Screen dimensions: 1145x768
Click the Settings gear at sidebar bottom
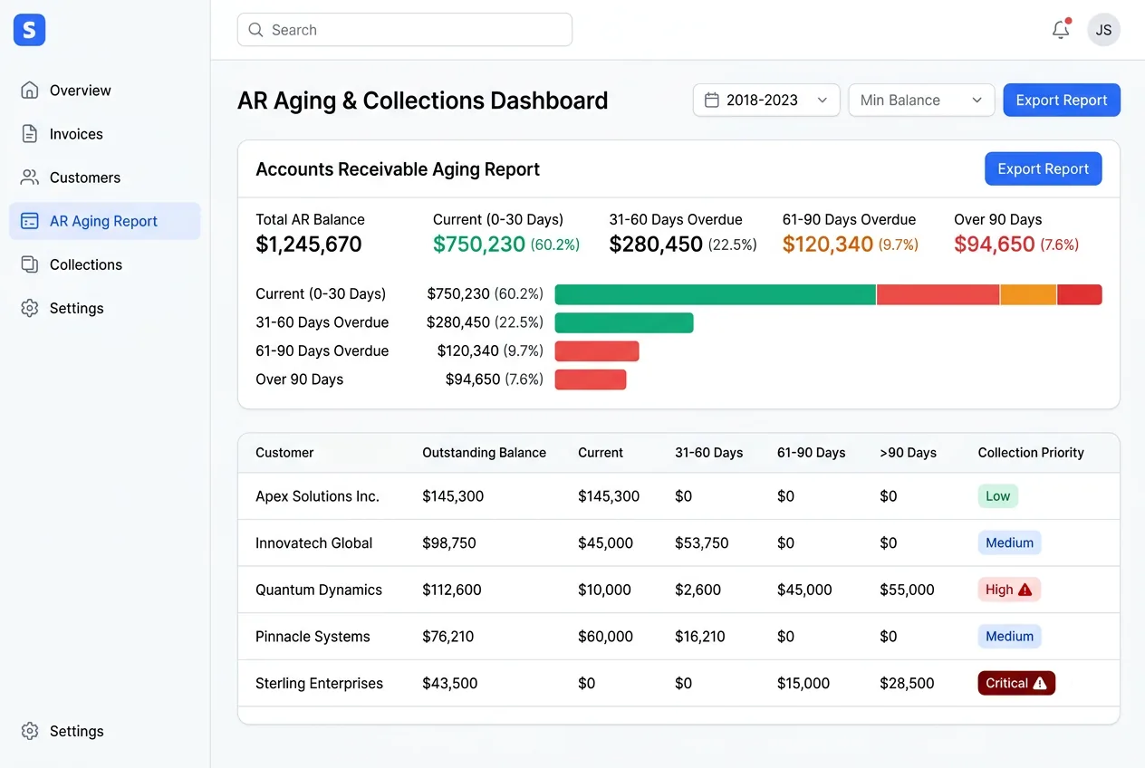30,731
